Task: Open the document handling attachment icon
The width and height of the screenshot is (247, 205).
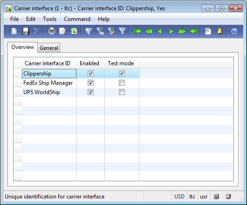Action: tap(208, 31)
